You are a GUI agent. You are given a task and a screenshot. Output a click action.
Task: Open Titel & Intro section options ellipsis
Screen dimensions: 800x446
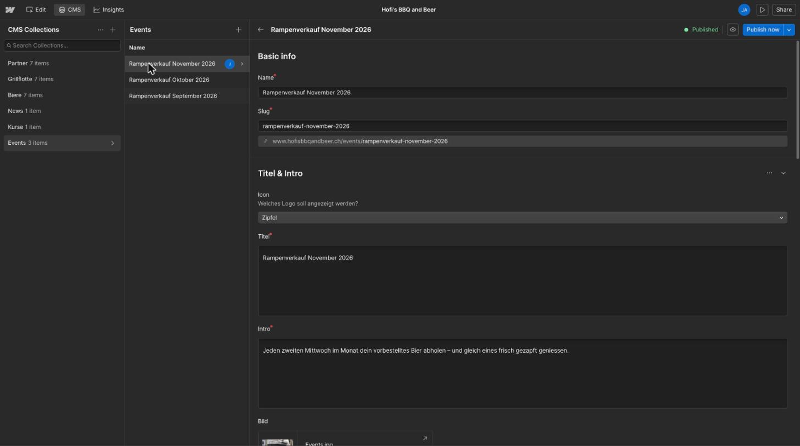point(769,173)
